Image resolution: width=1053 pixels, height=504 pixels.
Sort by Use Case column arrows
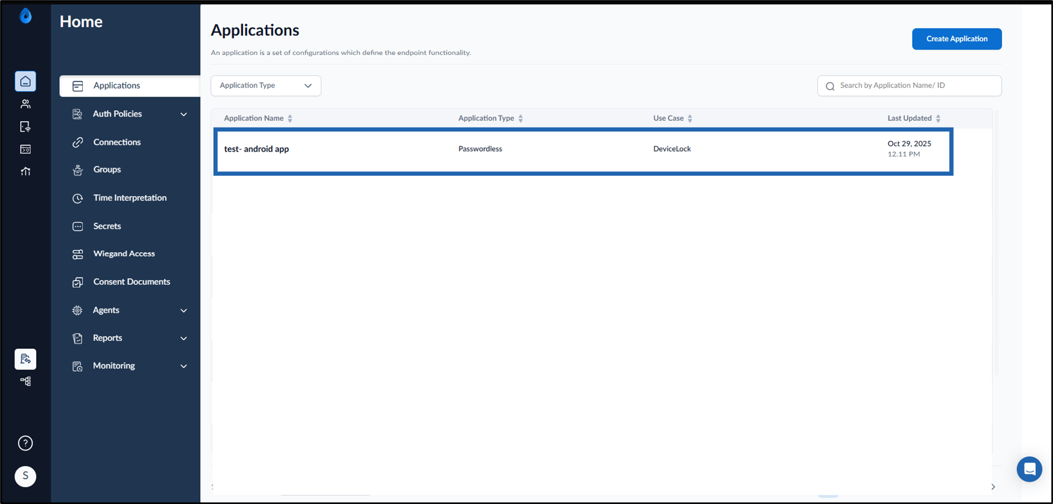point(690,119)
